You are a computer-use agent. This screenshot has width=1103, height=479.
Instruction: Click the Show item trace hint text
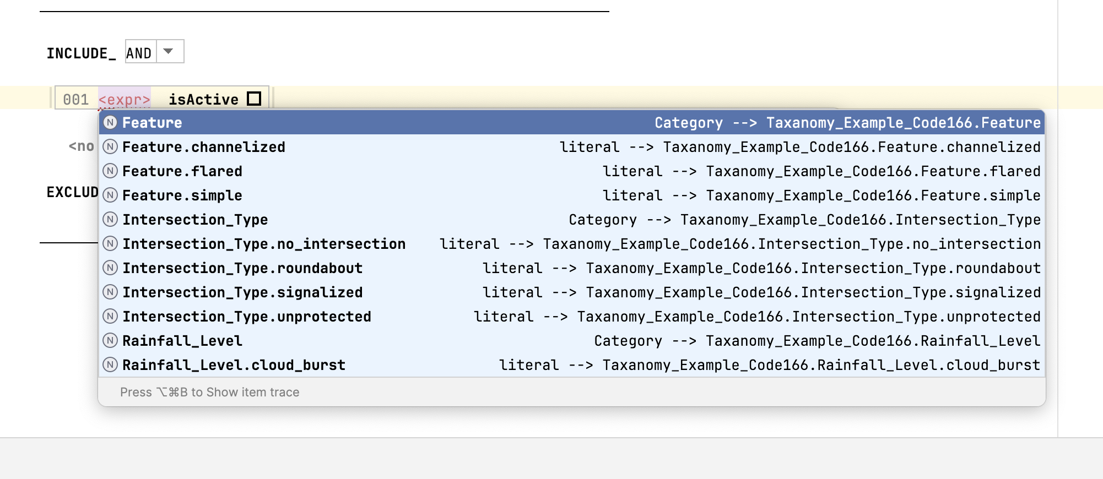(210, 392)
